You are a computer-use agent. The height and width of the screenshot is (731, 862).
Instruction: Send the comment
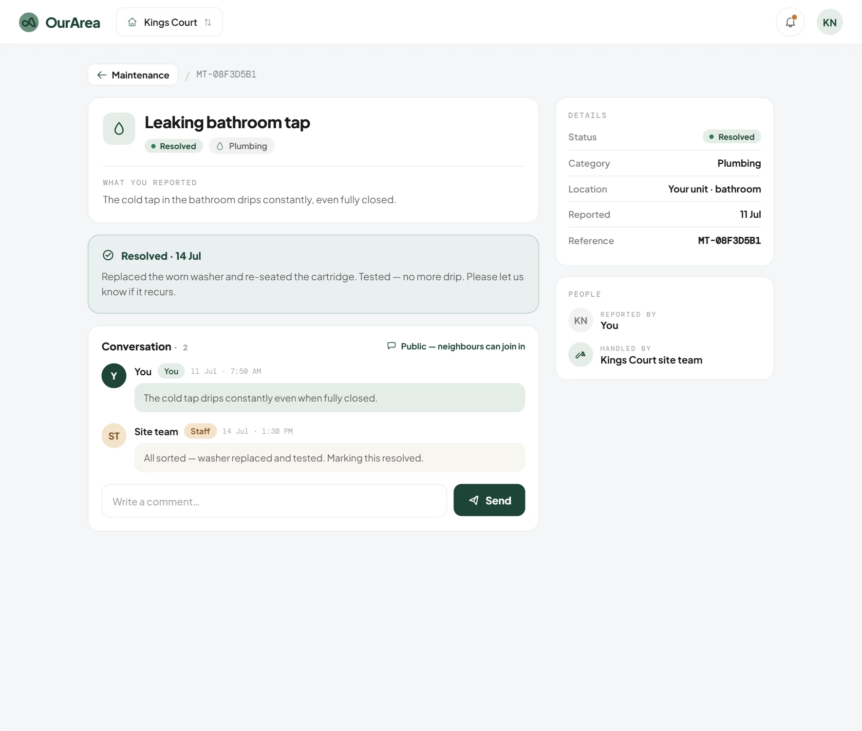coord(489,500)
